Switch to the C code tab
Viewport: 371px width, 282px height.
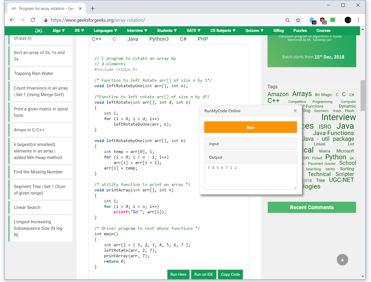(x=114, y=39)
